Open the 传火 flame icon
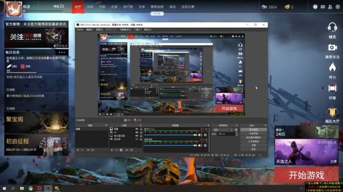Viewport: 343px width, 192px height. pyautogui.click(x=332, y=68)
